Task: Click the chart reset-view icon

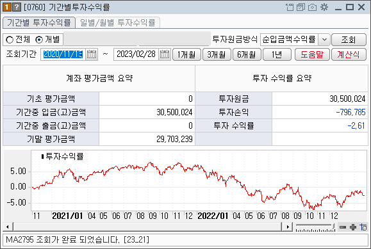Action: coord(363,227)
